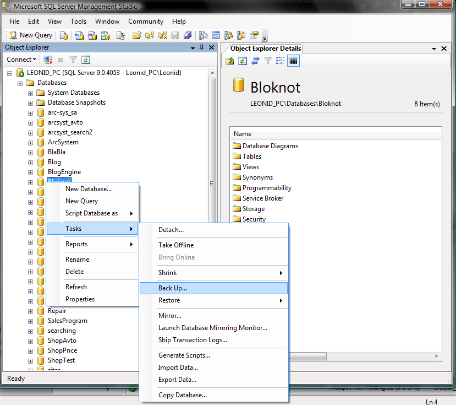Choose Import Data... option

[214, 368]
